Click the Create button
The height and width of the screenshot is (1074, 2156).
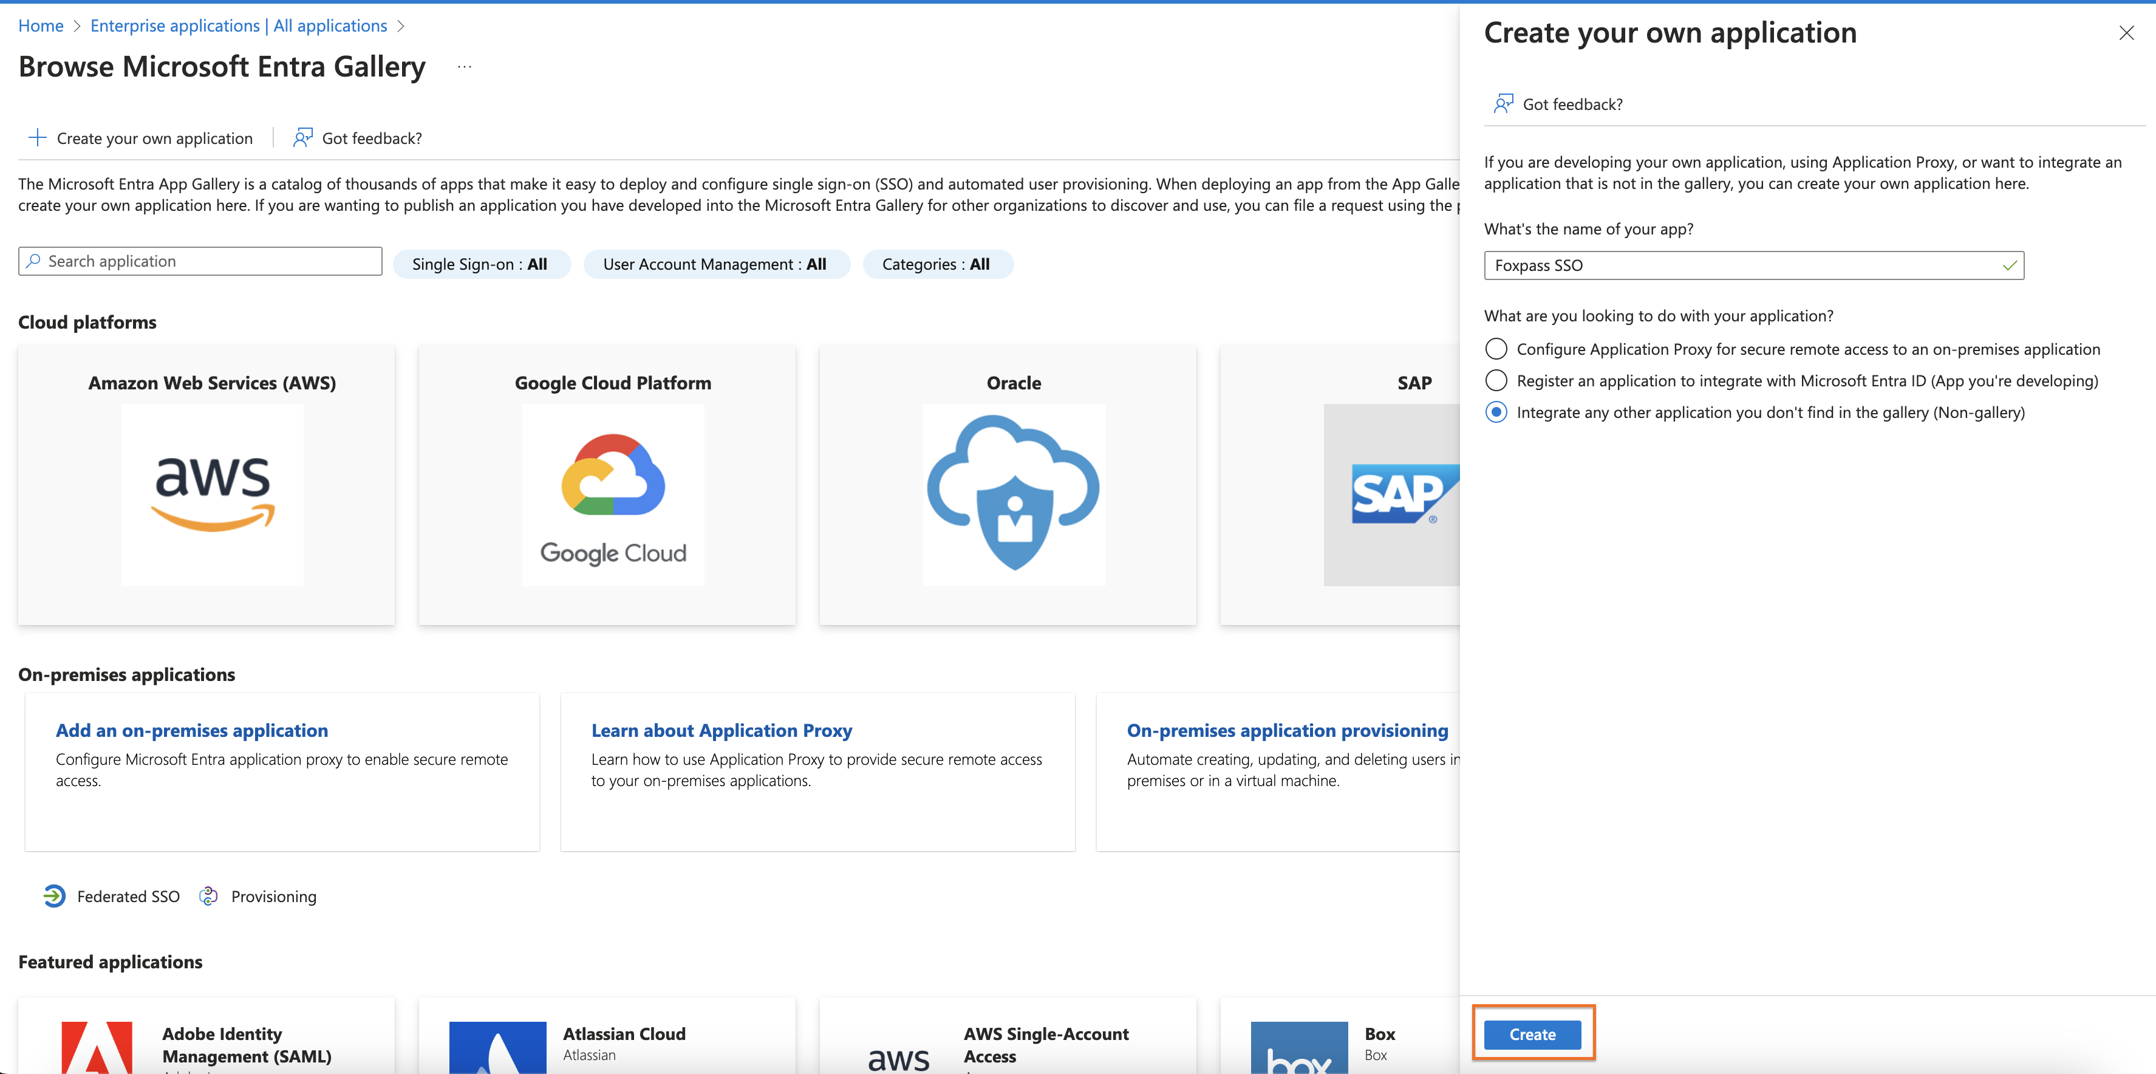tap(1532, 1035)
